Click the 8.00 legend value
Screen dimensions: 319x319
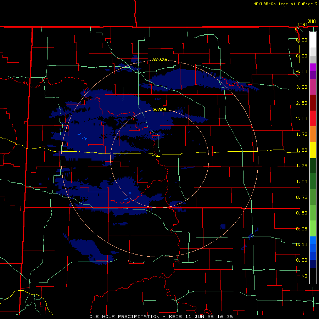click(x=302, y=40)
